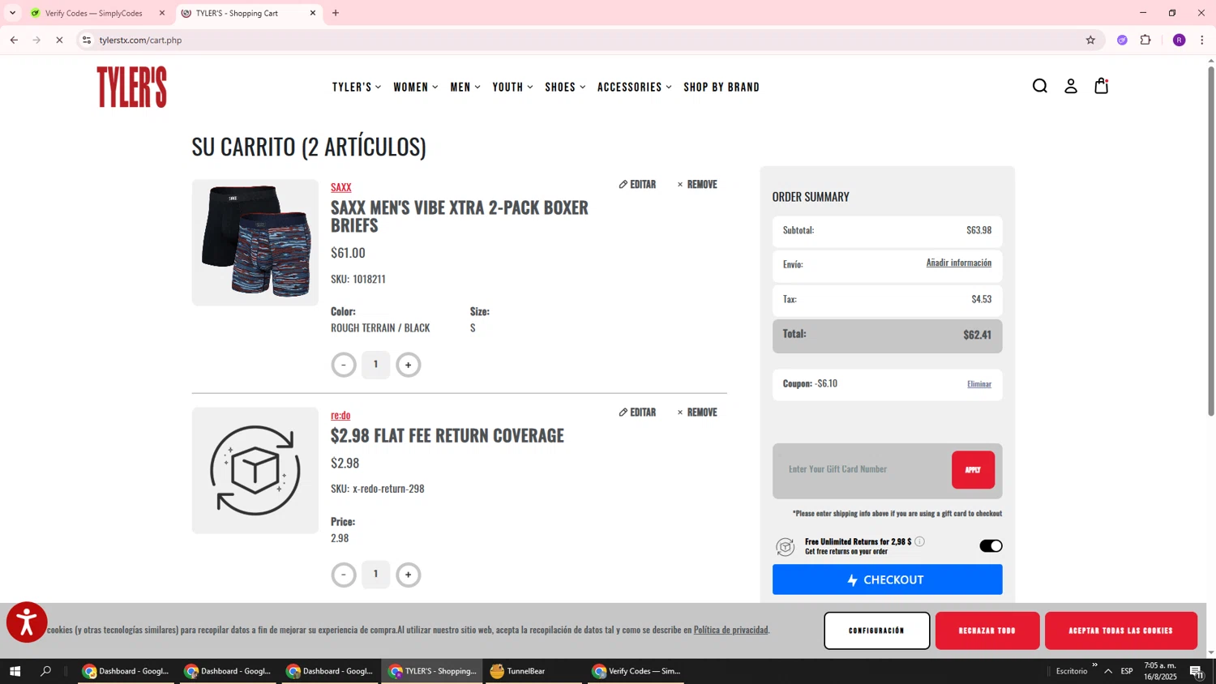1216x684 pixels.
Task: Increase quantity of Saxx boxer briefs
Action: click(408, 365)
